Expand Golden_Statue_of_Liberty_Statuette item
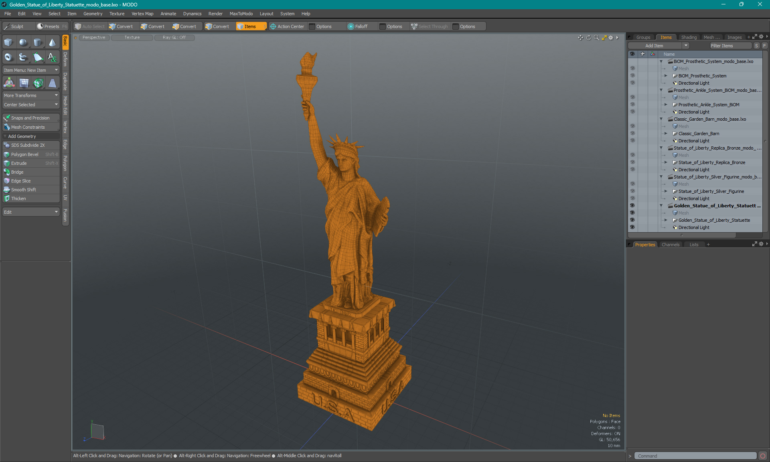Screen dimensions: 770x462 coord(666,220)
